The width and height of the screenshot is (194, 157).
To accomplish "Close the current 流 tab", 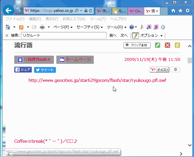I will 157,11.
